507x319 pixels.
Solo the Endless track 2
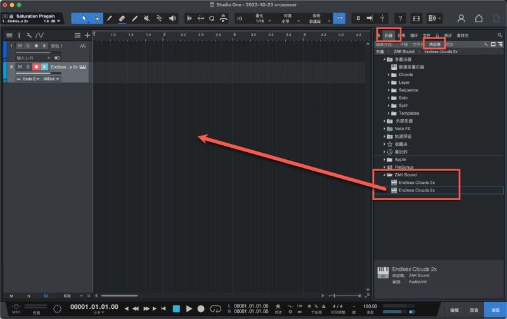coord(28,67)
